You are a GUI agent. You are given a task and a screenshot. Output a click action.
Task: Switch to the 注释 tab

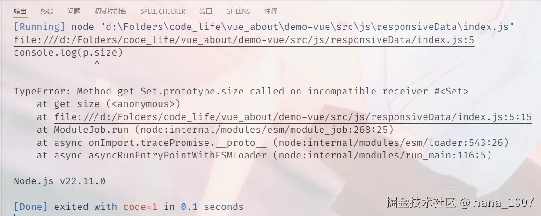270,11
